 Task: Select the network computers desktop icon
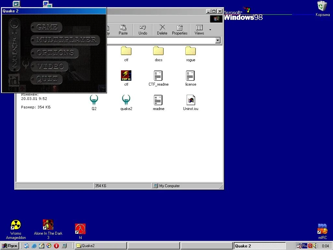click(47, 4)
